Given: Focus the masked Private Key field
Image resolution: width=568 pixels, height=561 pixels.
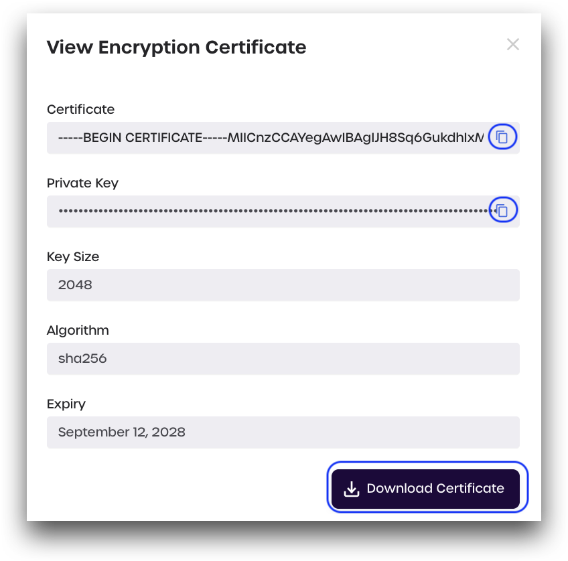Looking at the screenshot, I should pyautogui.click(x=268, y=212).
